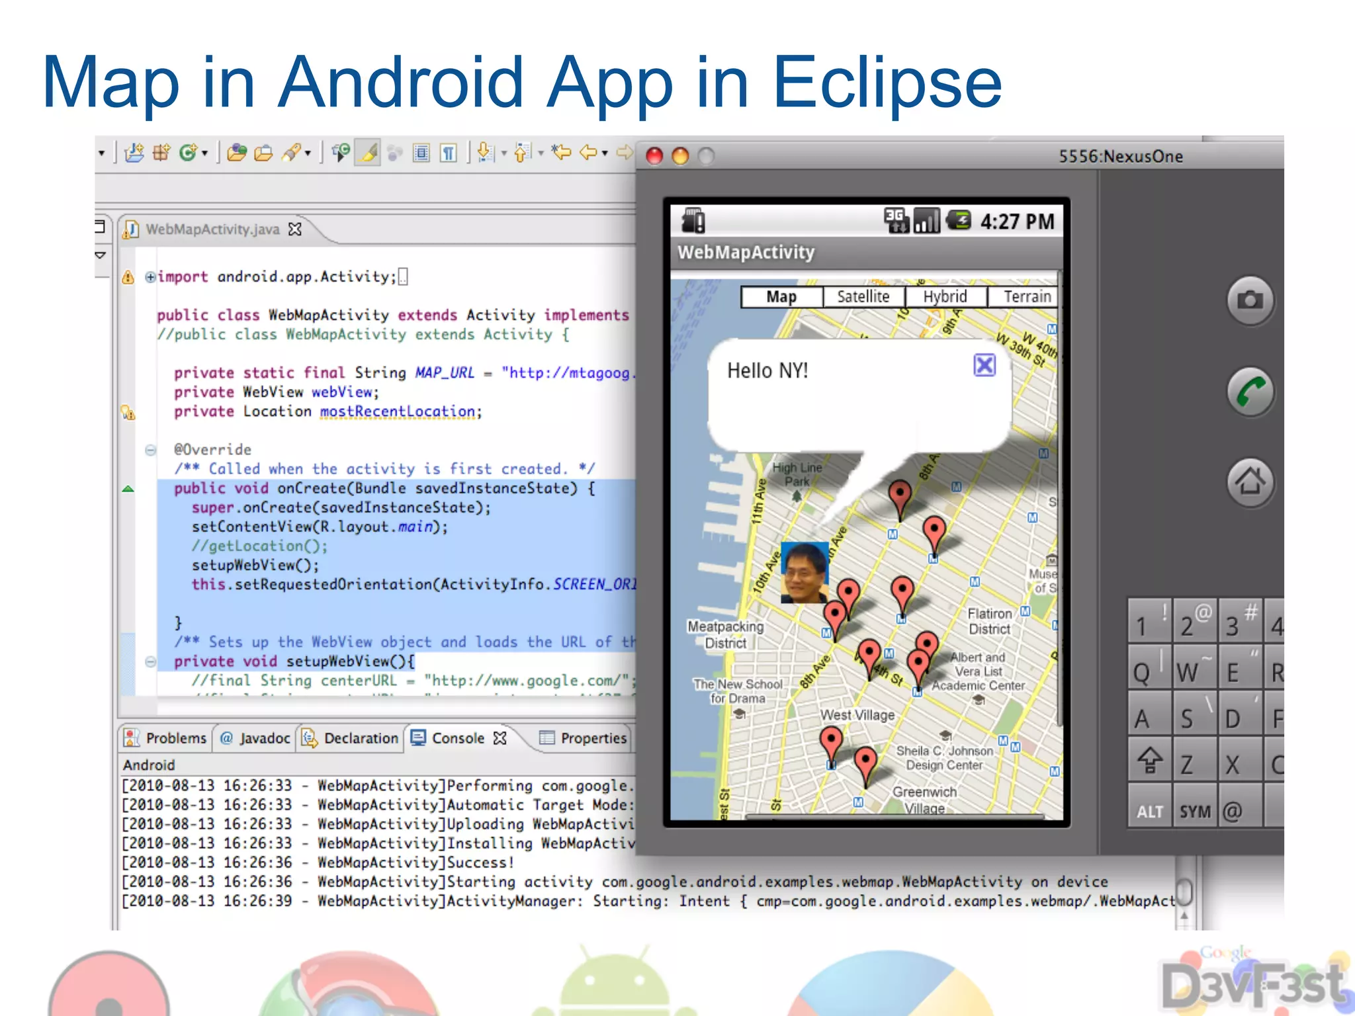This screenshot has height=1016, width=1355.
Task: Open the Back navigation history dropdown
Action: [x=605, y=154]
